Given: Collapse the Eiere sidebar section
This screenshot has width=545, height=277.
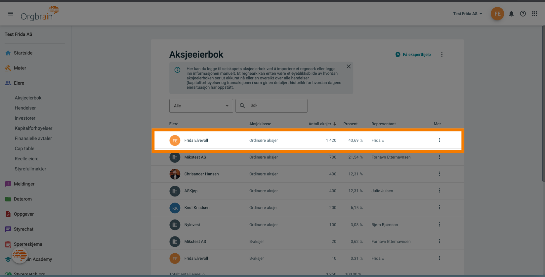Looking at the screenshot, I should pos(19,83).
